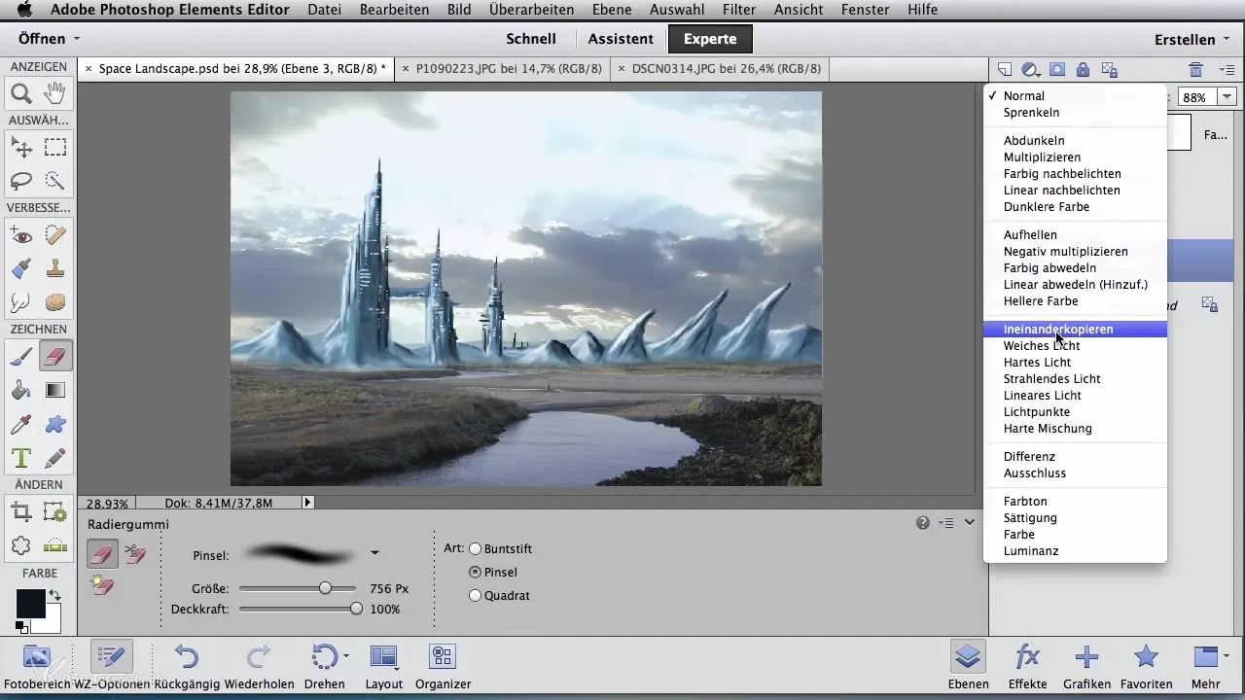Screen dimensions: 1245x700
Task: Select the Quadrat radio option
Action: click(476, 595)
